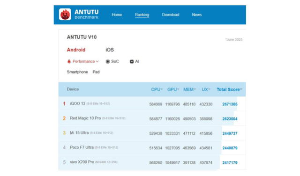Image resolution: width=300 pixels, height=176 pixels.
Task: Switch to the iOS tab
Action: point(110,50)
